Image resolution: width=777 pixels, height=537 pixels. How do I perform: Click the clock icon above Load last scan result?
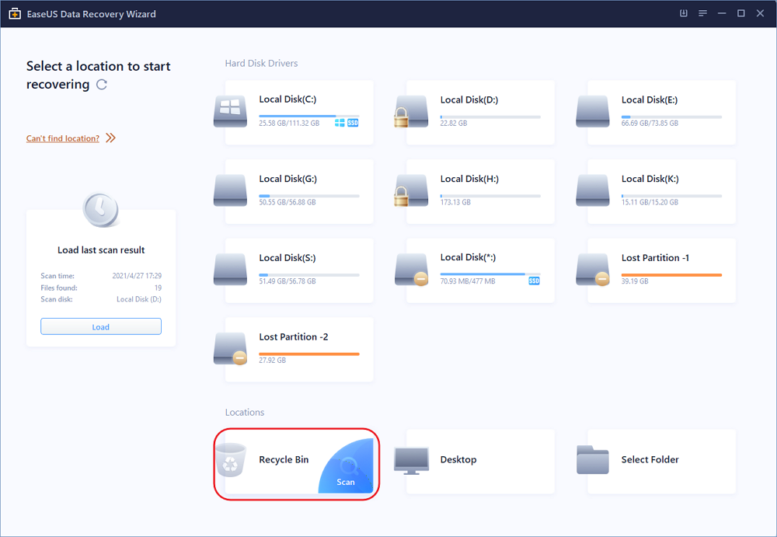(100, 209)
